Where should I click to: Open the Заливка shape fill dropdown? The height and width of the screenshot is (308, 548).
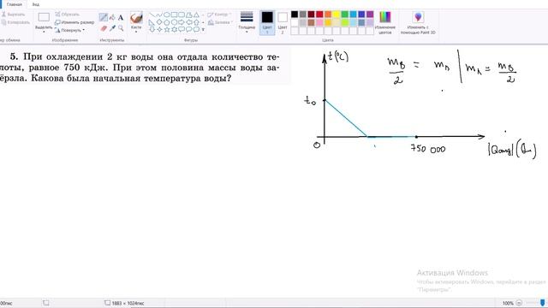[219, 22]
